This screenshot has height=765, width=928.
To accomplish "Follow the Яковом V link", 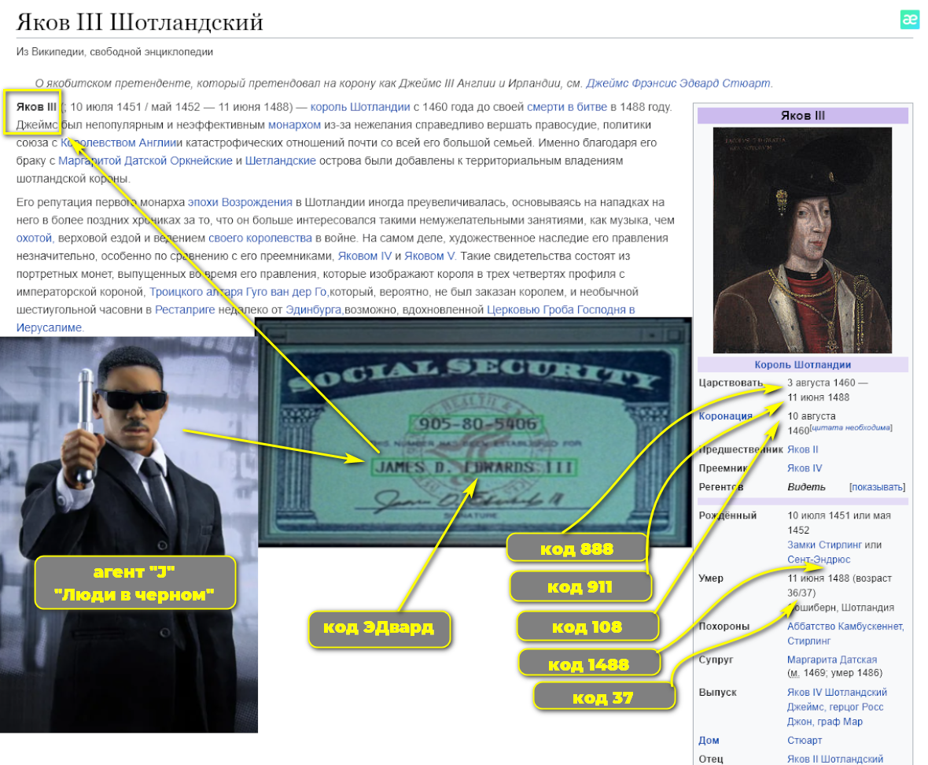I will (x=429, y=256).
